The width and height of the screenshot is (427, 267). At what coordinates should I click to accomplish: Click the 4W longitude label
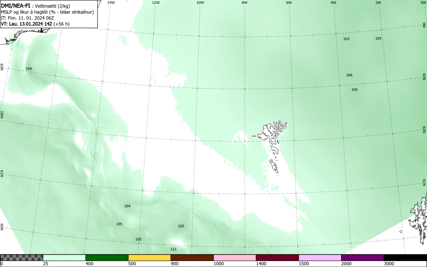(x=333, y=3)
